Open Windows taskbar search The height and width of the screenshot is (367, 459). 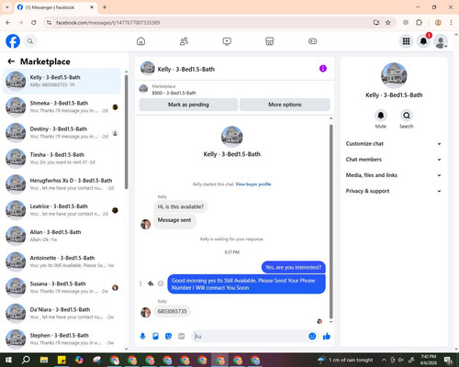click(x=26, y=360)
